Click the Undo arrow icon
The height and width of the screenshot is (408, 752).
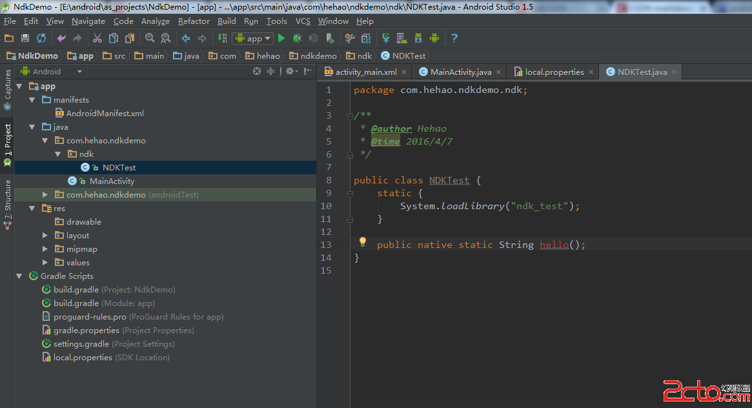[61, 39]
